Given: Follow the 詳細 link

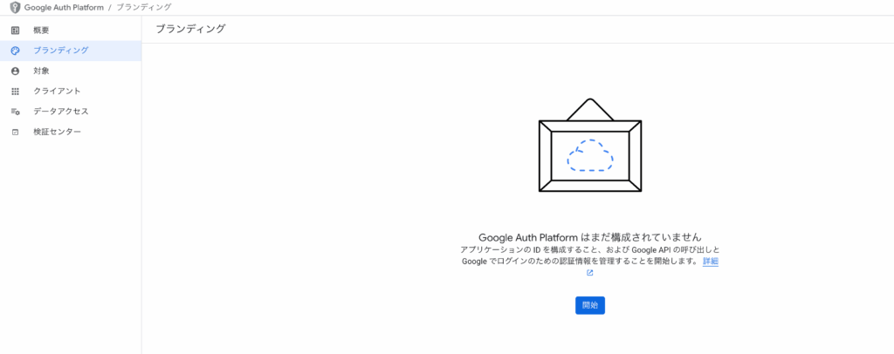Looking at the screenshot, I should coord(711,262).
